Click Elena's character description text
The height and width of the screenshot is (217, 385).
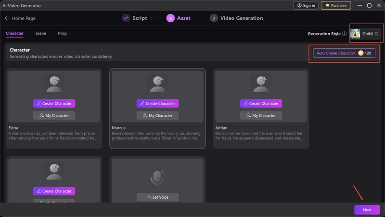coord(52,136)
